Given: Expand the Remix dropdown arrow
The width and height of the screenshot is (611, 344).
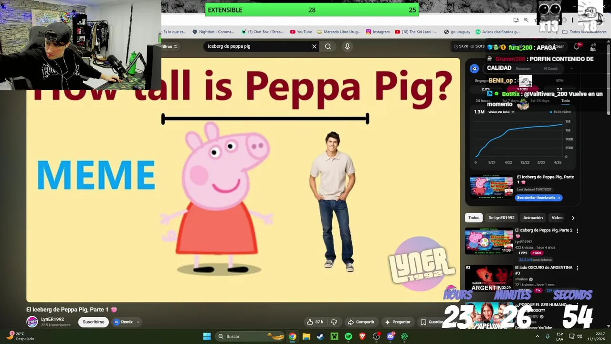Looking at the screenshot, I should pyautogui.click(x=138, y=322).
